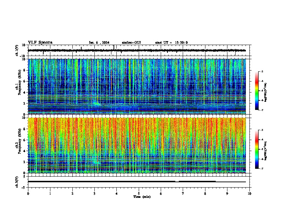Click time axis tick label "7"

click(x=183, y=194)
